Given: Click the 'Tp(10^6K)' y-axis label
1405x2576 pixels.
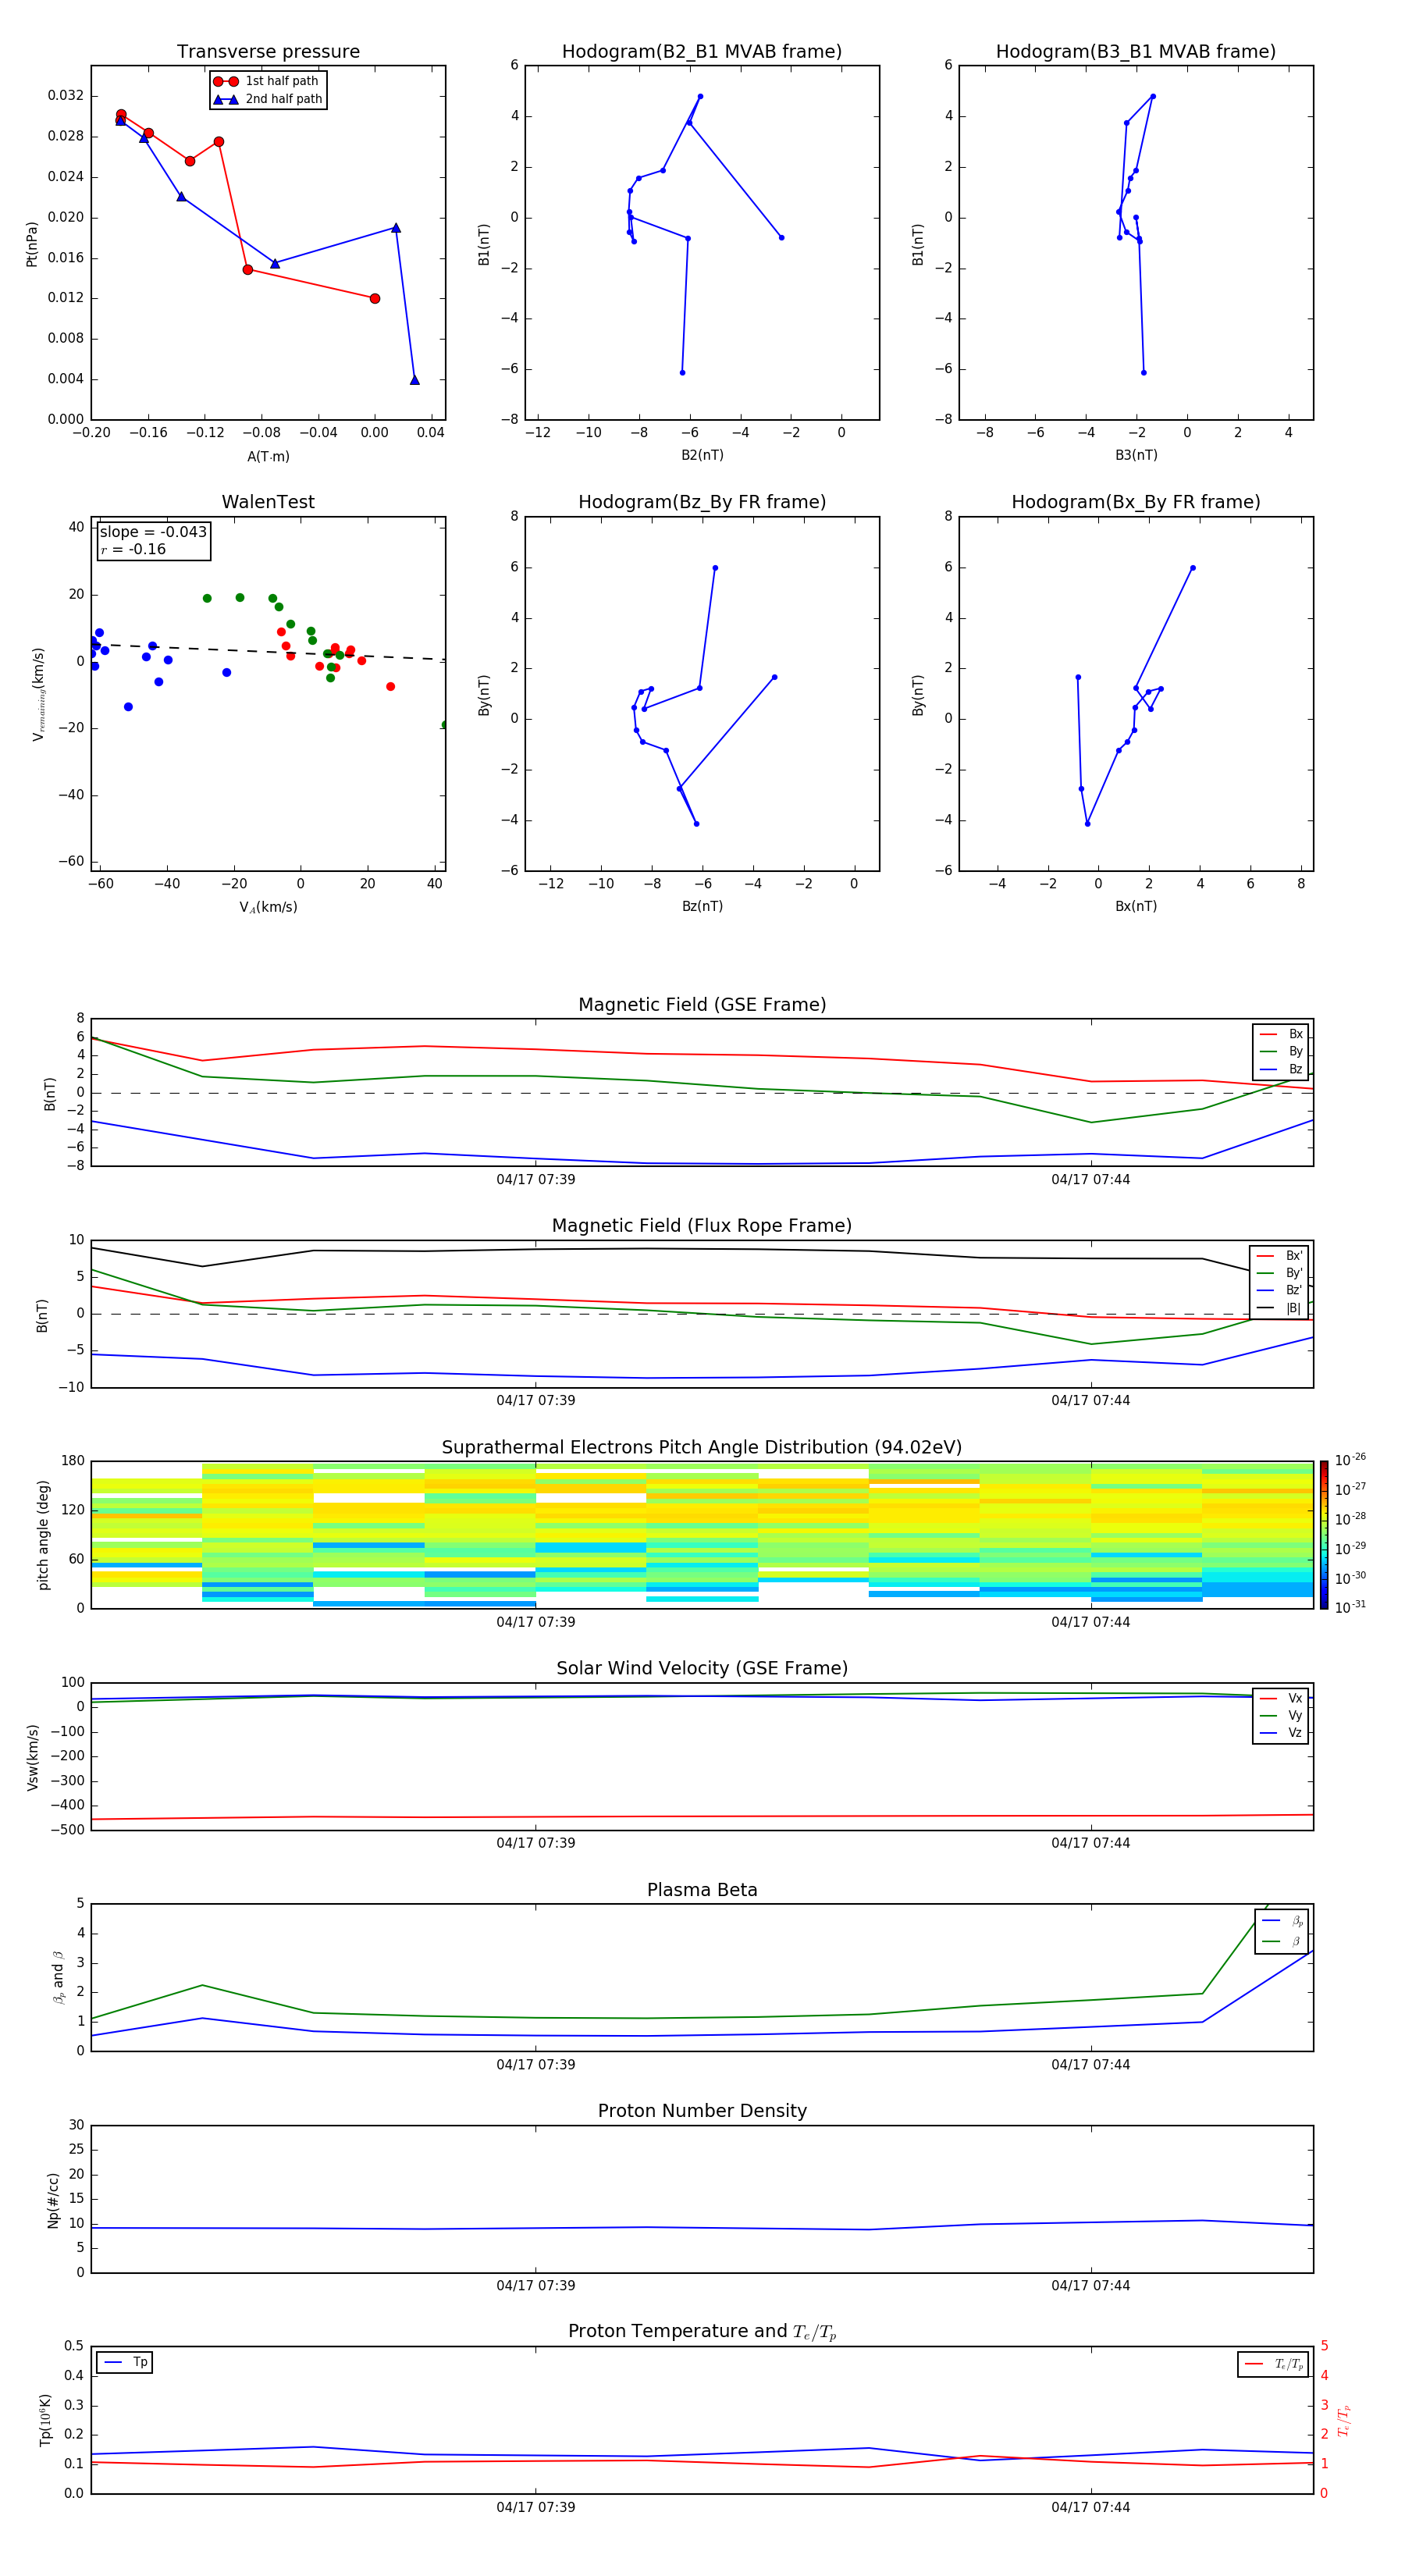Looking at the screenshot, I should 45,2421.
